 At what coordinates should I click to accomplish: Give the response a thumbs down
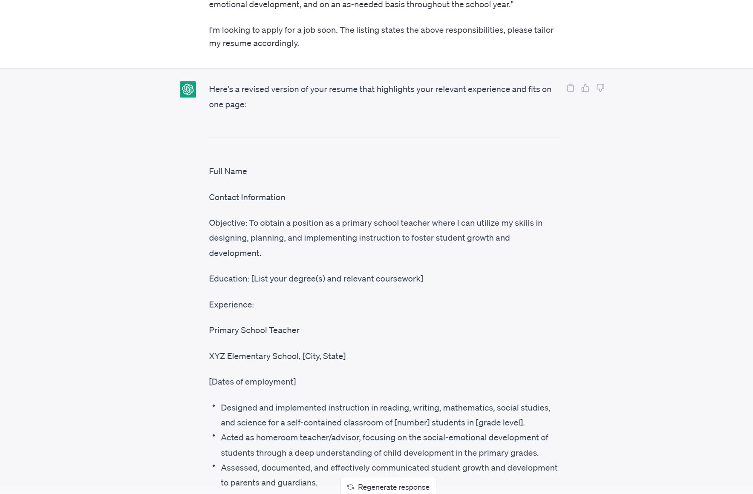(x=600, y=88)
